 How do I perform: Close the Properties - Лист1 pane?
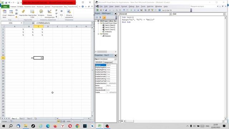(x=115, y=56)
